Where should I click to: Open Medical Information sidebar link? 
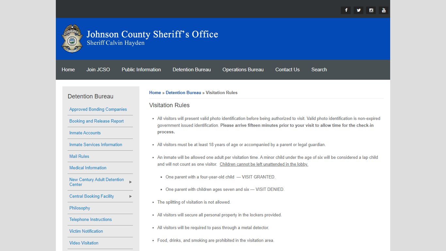point(88,168)
